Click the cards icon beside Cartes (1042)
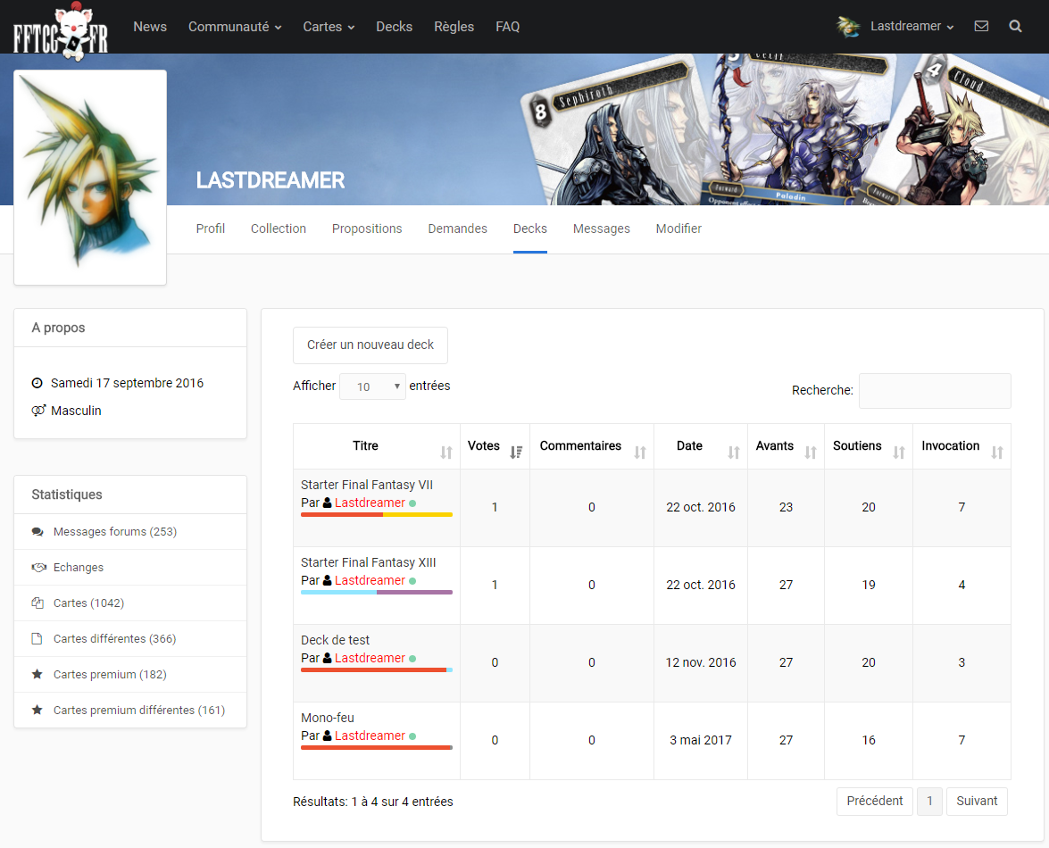 (x=37, y=603)
